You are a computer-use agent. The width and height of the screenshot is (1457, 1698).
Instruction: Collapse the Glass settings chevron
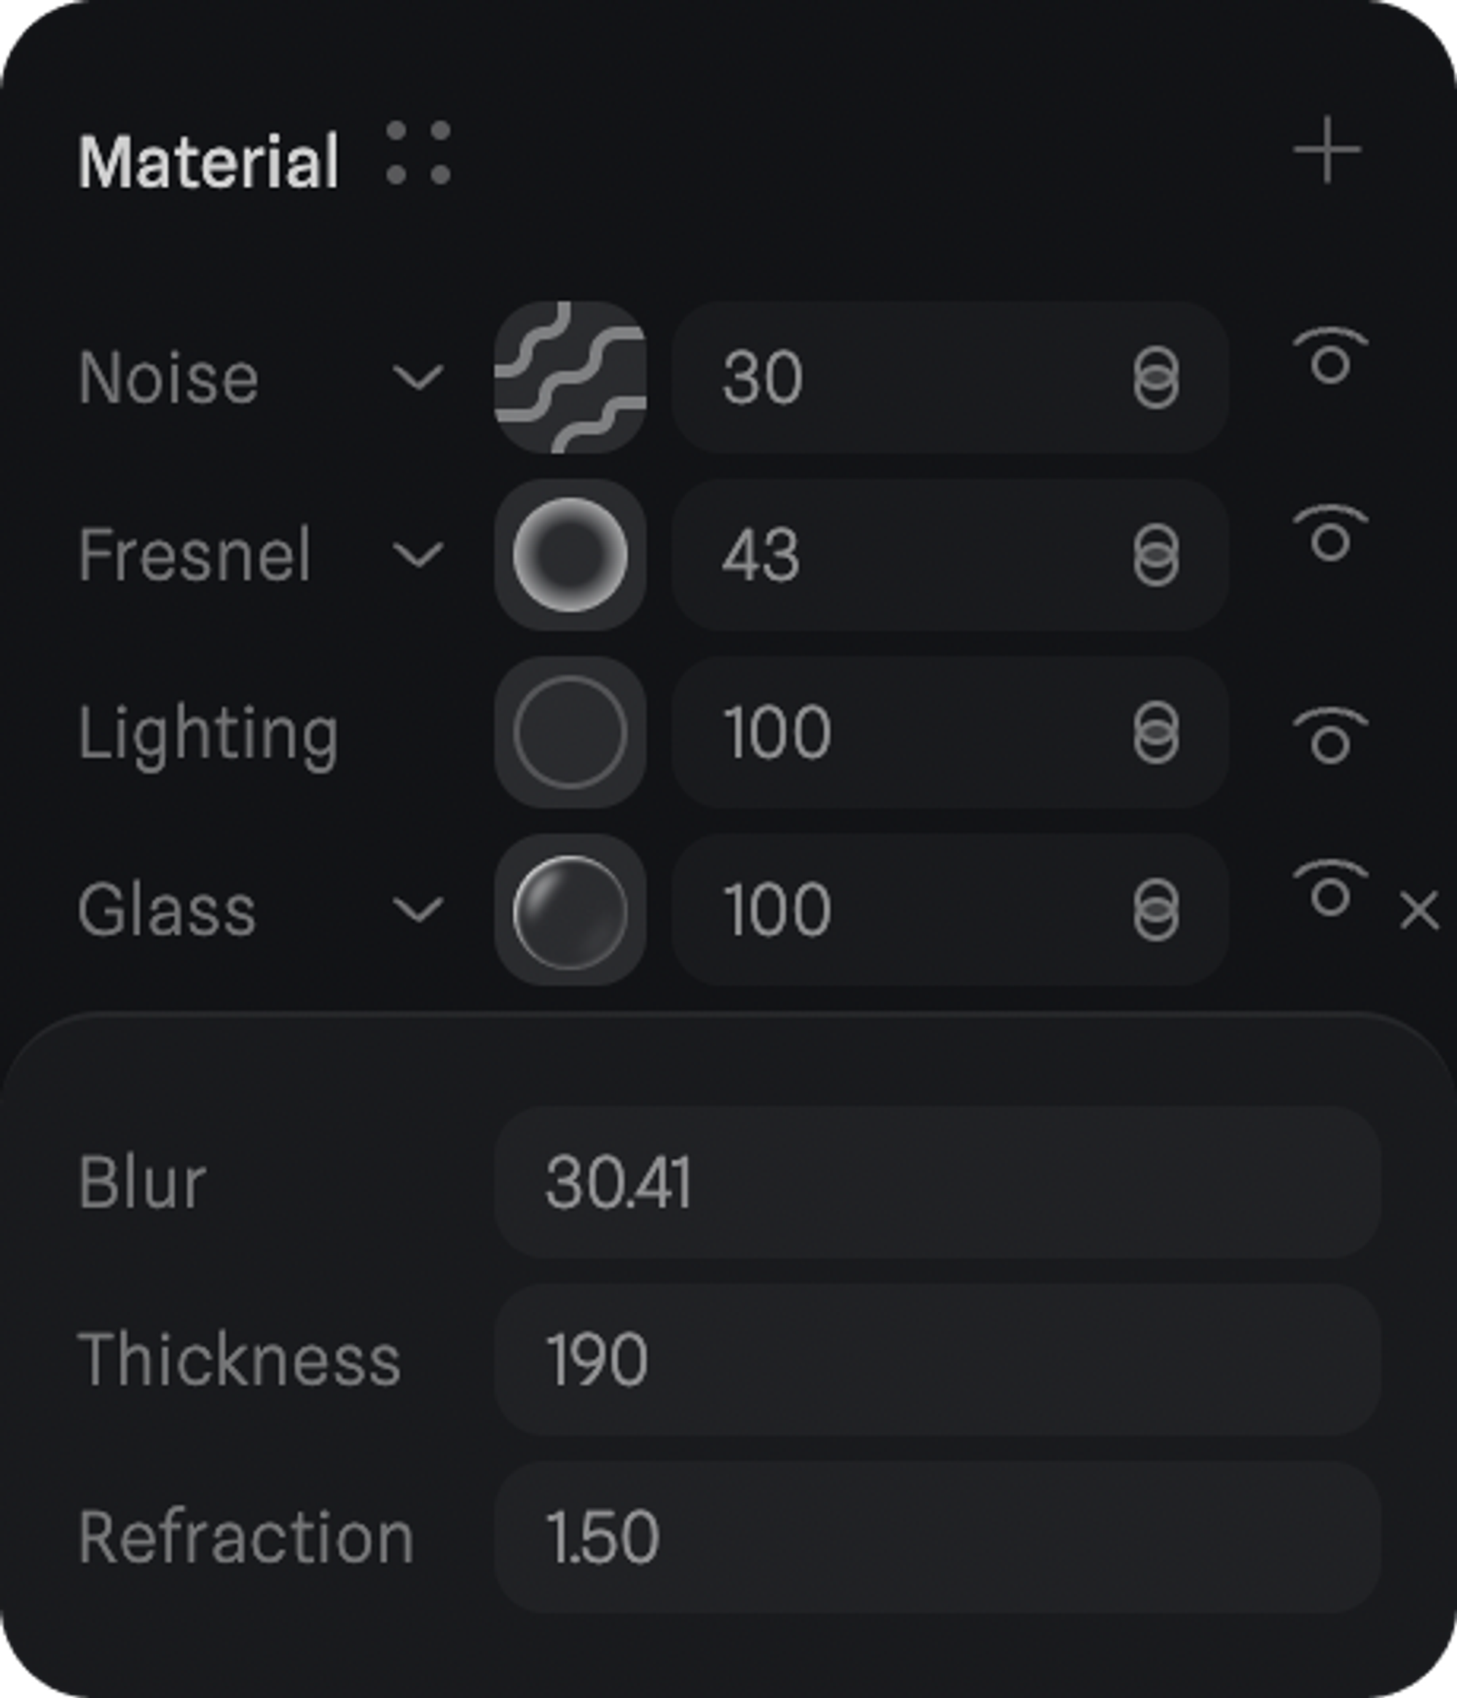(x=418, y=909)
